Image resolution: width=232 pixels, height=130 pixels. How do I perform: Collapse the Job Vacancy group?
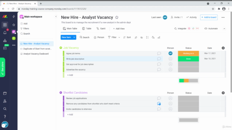pos(61,48)
